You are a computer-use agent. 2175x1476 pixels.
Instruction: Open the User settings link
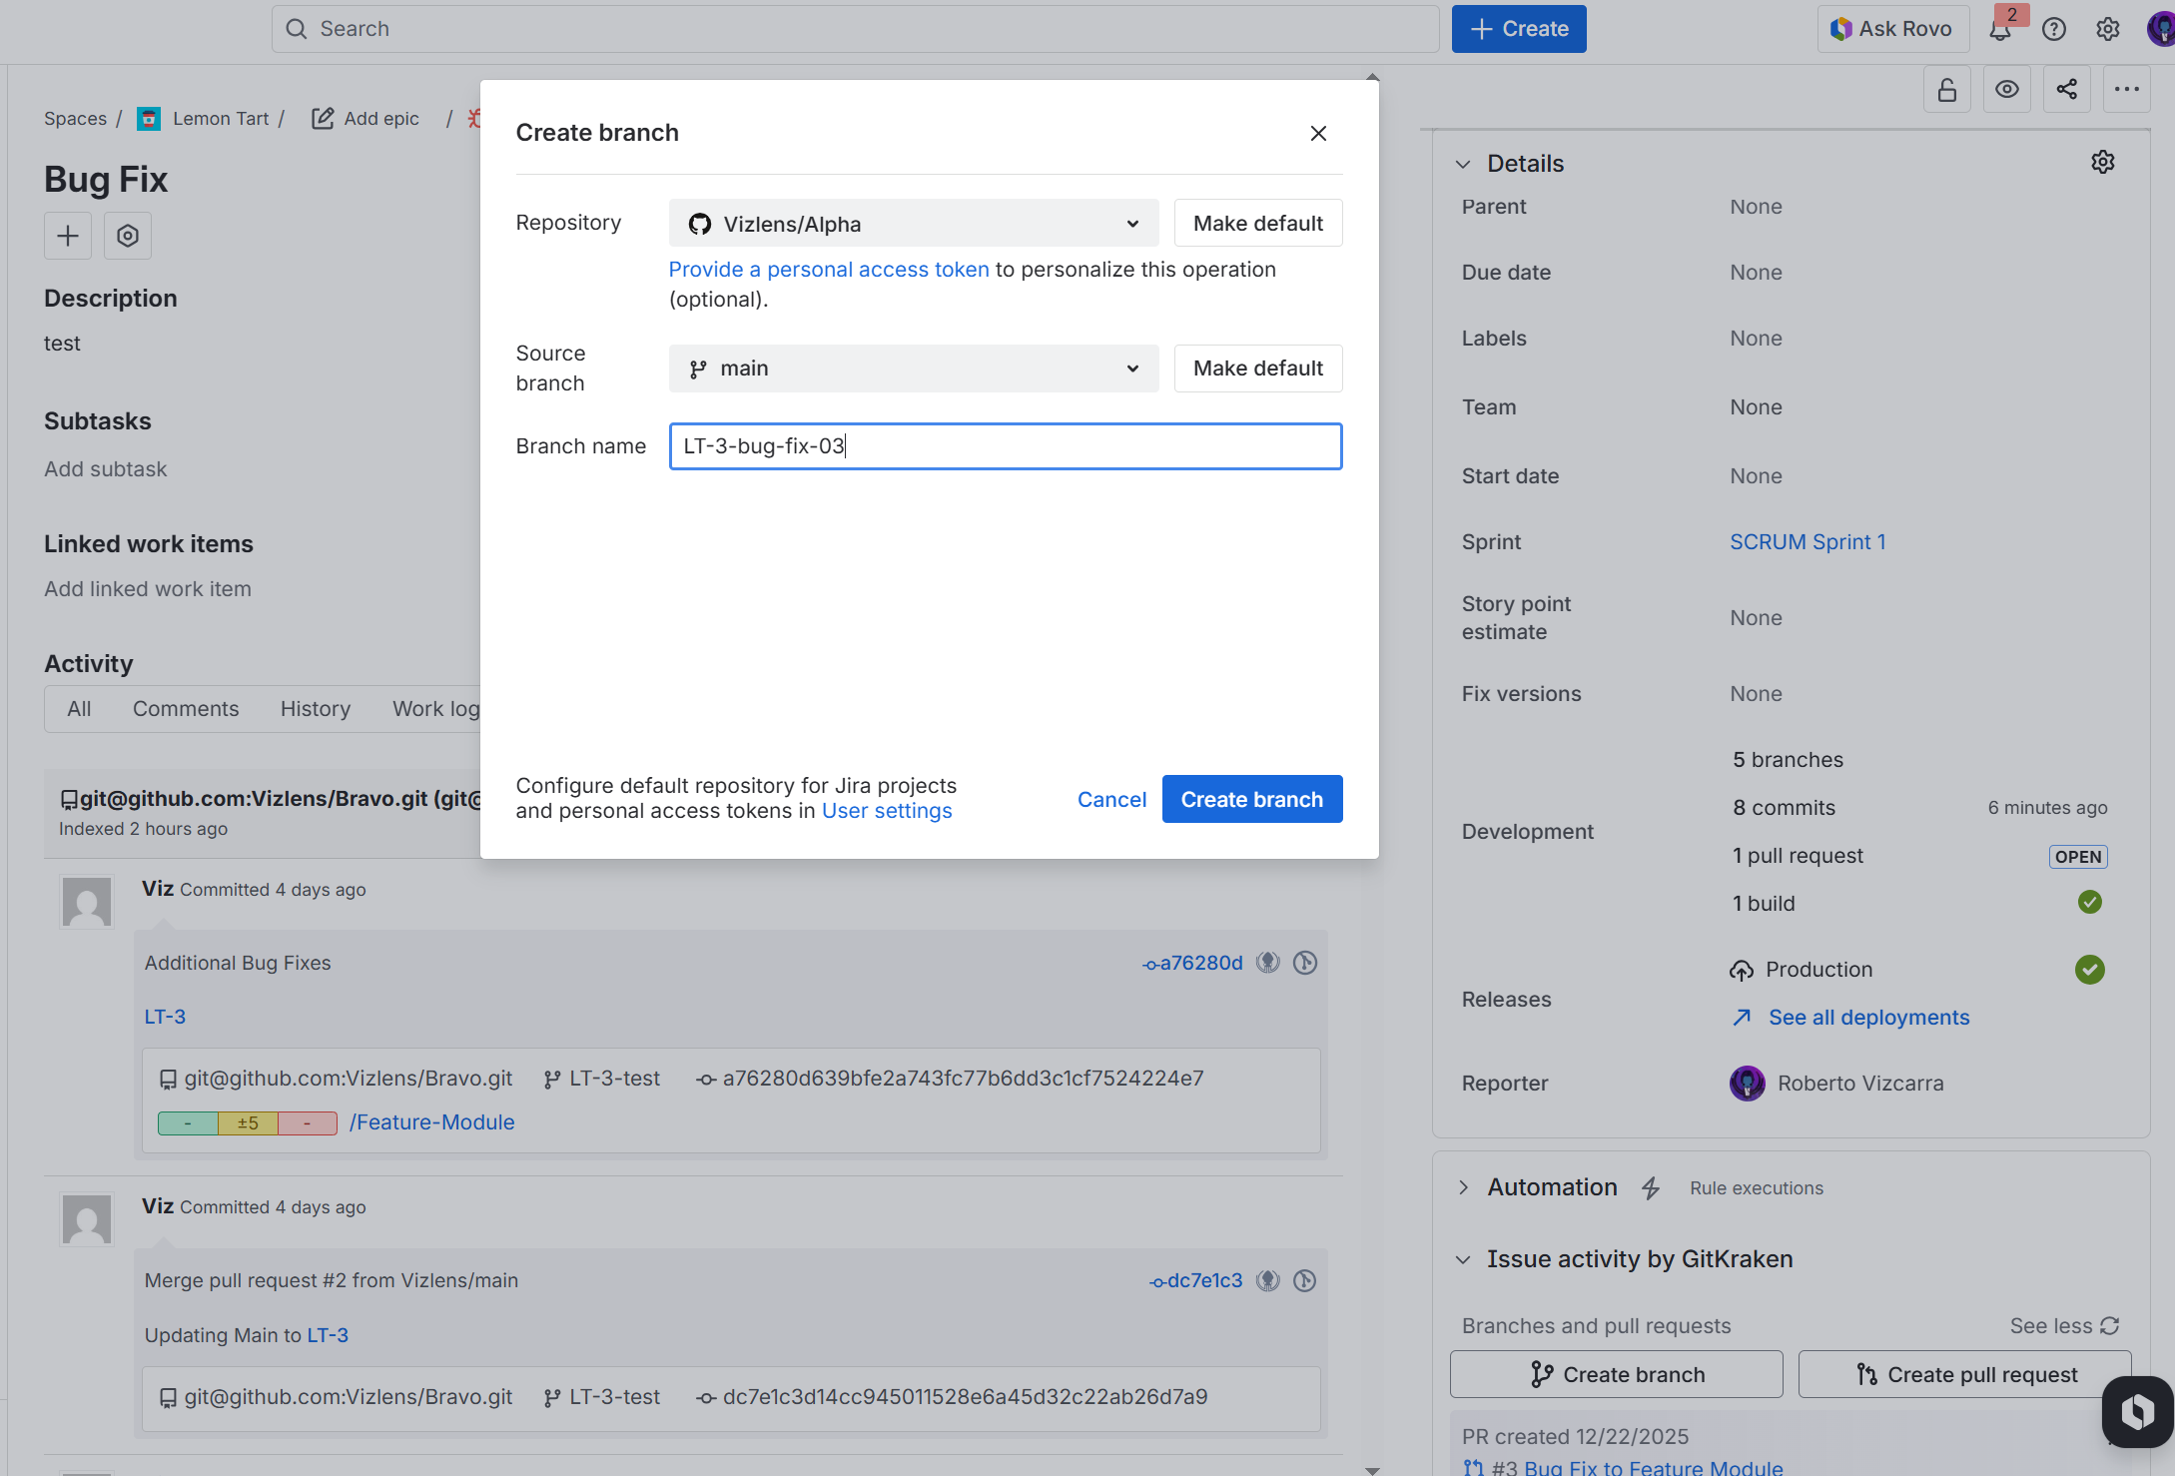887,812
